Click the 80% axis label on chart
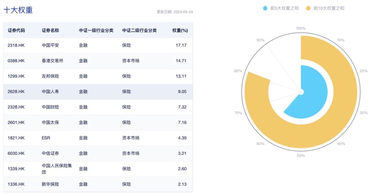The width and height of the screenshot is (379, 195). click(238, 71)
